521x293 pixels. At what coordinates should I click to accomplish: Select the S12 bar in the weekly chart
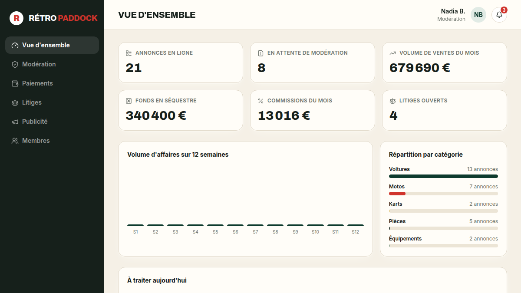[x=356, y=225]
